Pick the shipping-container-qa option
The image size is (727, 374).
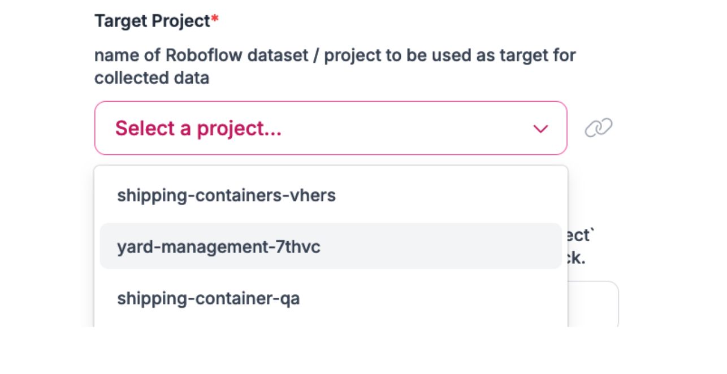tap(208, 298)
